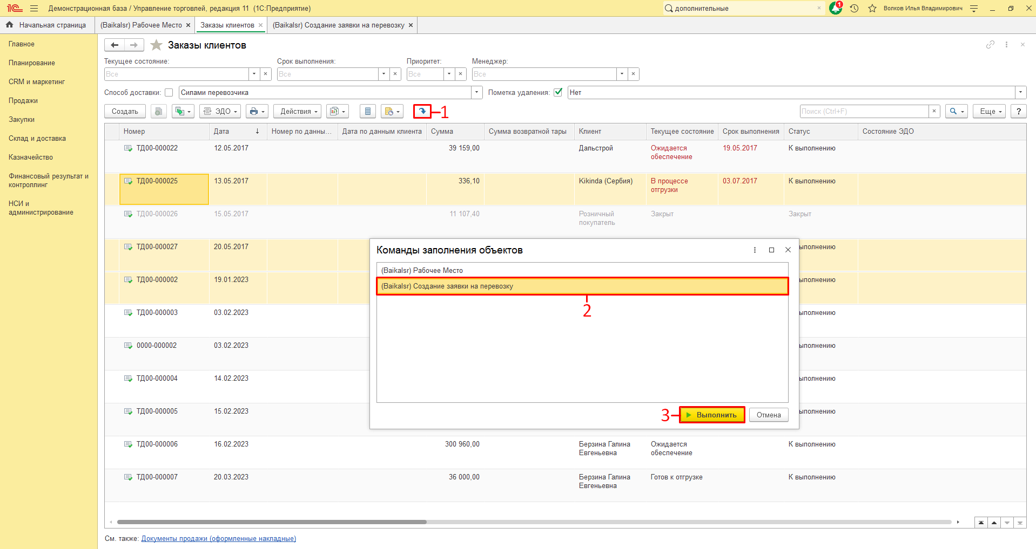Click the copy document icon next to Создать
The image size is (1036, 549).
pyautogui.click(x=158, y=111)
